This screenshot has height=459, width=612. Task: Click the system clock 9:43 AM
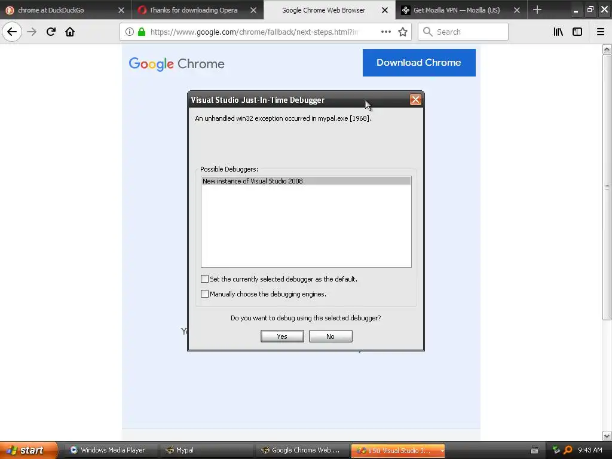point(590,450)
